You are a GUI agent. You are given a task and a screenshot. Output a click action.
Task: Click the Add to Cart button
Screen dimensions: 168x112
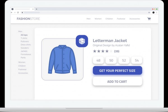pos(117,81)
